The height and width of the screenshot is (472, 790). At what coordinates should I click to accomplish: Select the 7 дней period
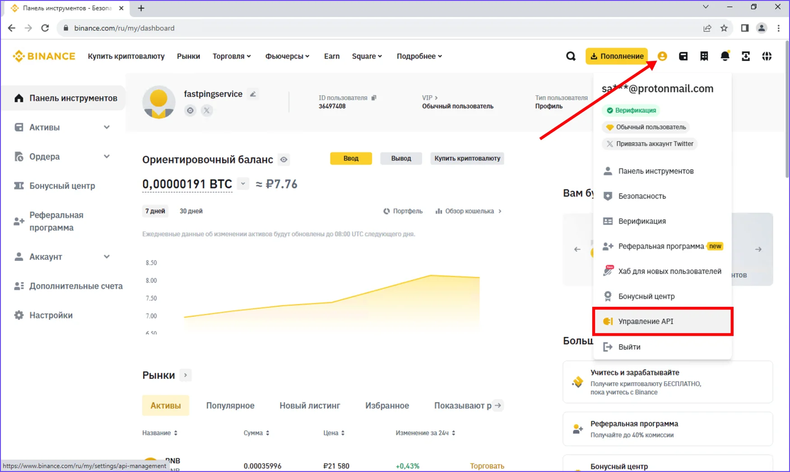pos(155,211)
